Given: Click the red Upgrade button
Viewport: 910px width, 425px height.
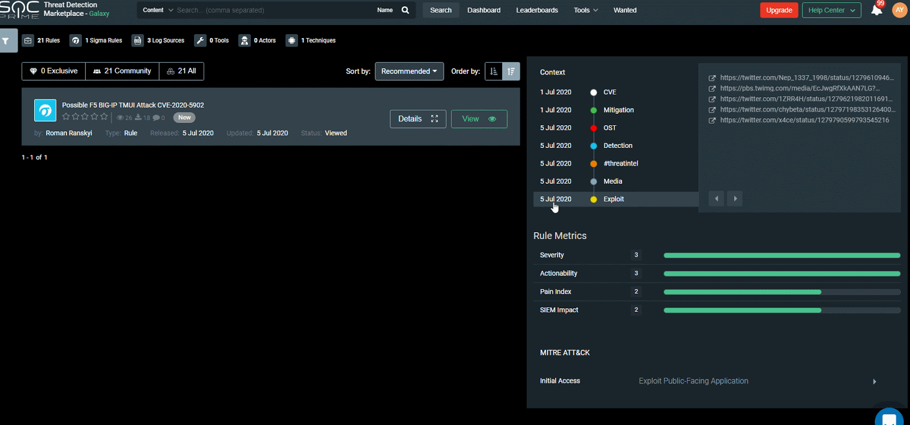Looking at the screenshot, I should [779, 10].
